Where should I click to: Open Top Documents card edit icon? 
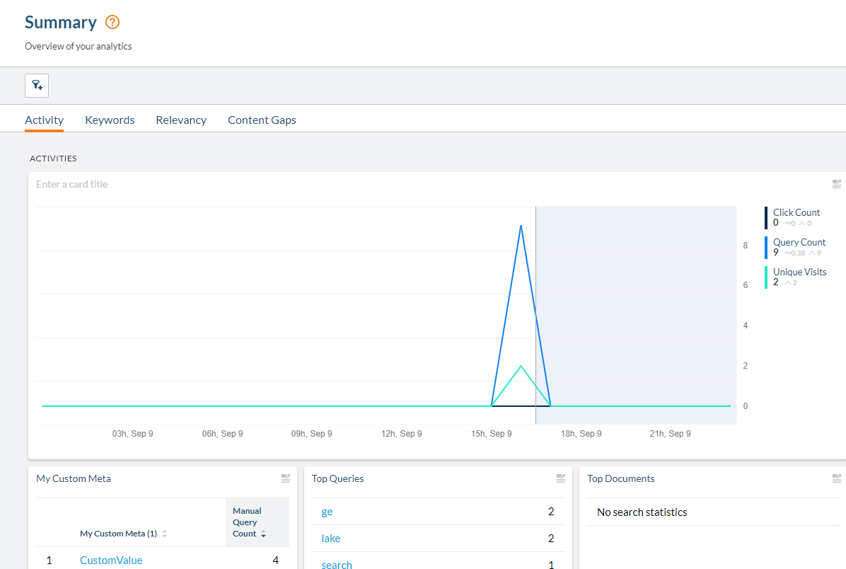[x=836, y=478]
